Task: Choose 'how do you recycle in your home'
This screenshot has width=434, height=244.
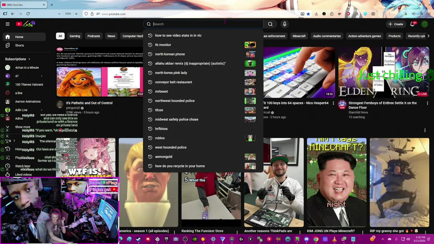Action: tap(203, 166)
